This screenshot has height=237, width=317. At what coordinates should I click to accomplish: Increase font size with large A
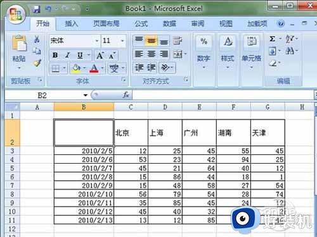coord(100,56)
